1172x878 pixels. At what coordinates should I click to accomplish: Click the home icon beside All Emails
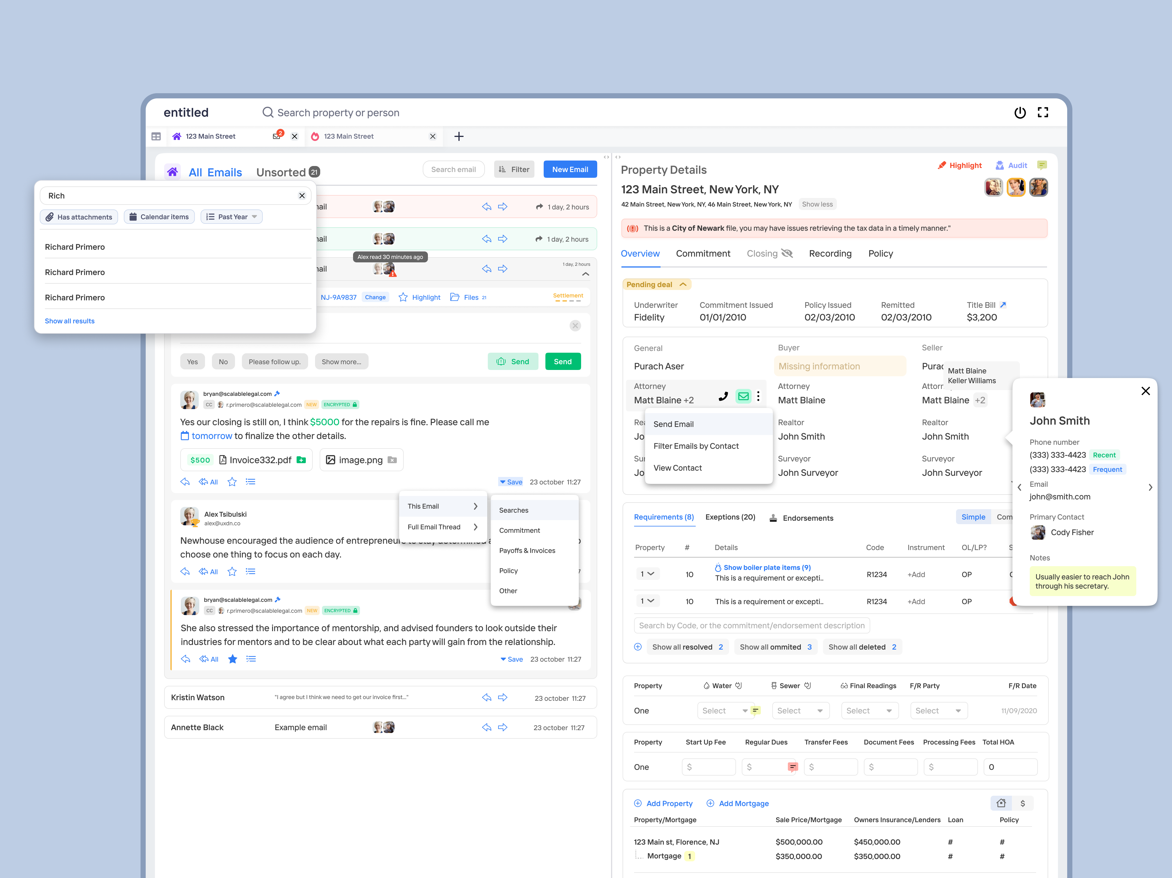(x=173, y=171)
